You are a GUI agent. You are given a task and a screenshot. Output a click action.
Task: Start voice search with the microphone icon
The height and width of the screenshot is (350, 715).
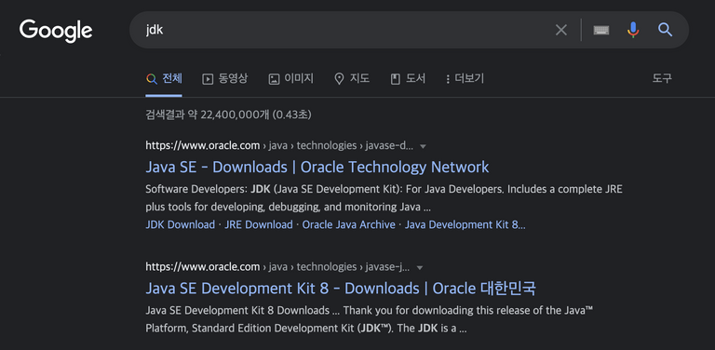[x=632, y=30]
